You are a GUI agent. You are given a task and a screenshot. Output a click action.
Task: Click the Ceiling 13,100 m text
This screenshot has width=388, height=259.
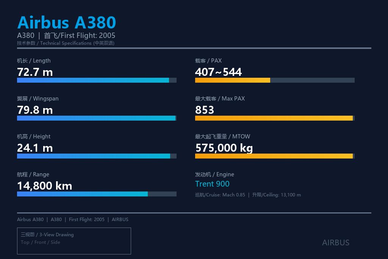pos(276,195)
